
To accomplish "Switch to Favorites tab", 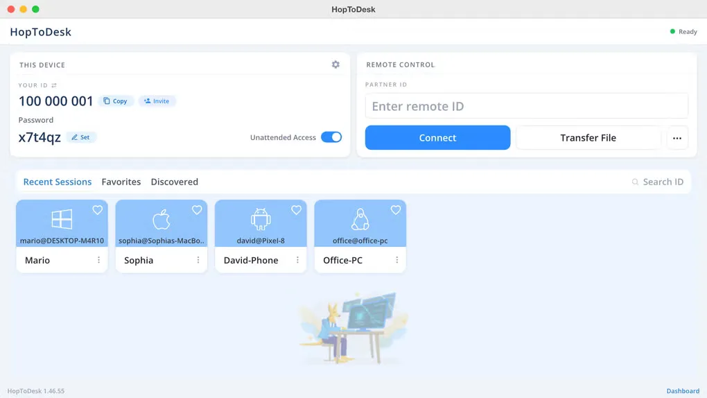I will coord(121,182).
